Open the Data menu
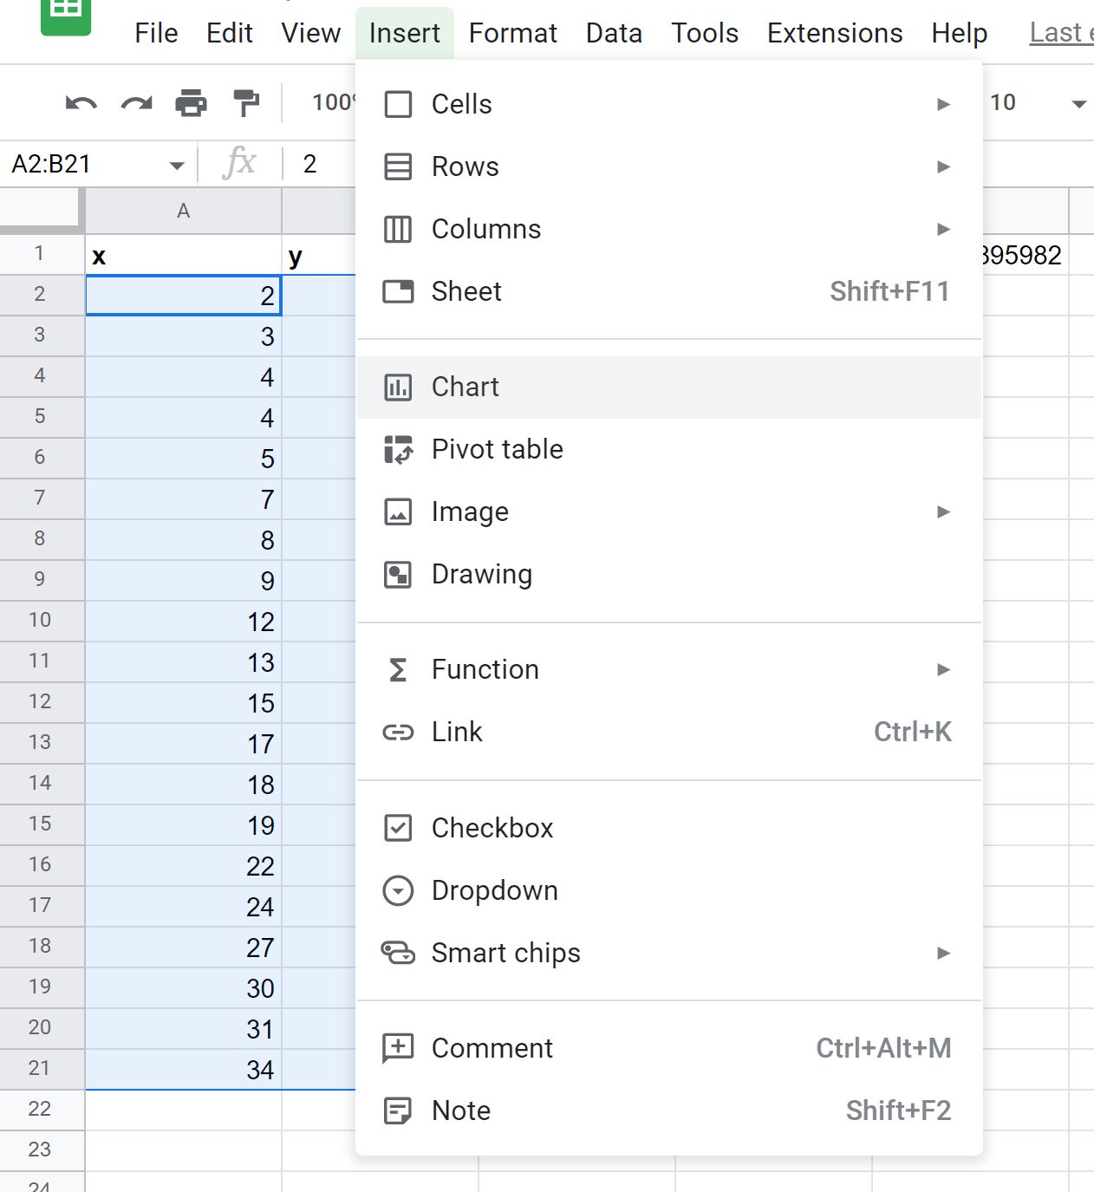1094x1192 pixels. pos(614,33)
